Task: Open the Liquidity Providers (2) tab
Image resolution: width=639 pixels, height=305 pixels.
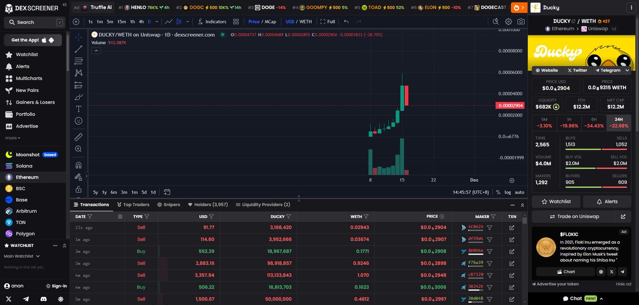Action: tap(262, 205)
